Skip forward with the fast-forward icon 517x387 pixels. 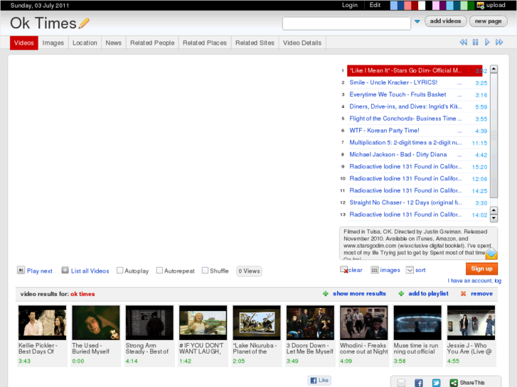tap(499, 42)
